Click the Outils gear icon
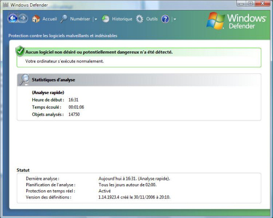This screenshot has height=218, width=273. click(x=140, y=19)
